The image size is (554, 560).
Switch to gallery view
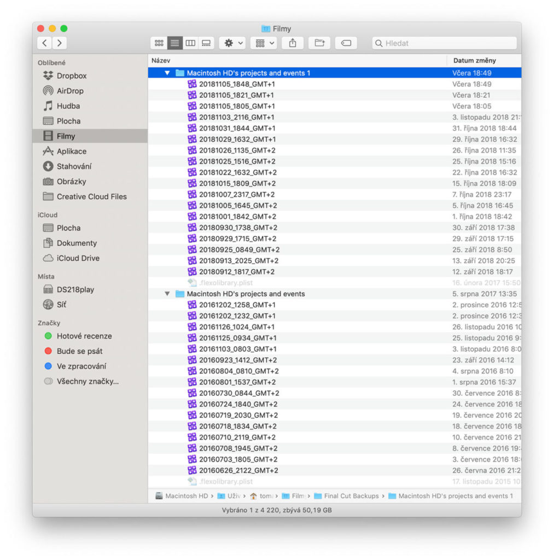[x=206, y=43]
